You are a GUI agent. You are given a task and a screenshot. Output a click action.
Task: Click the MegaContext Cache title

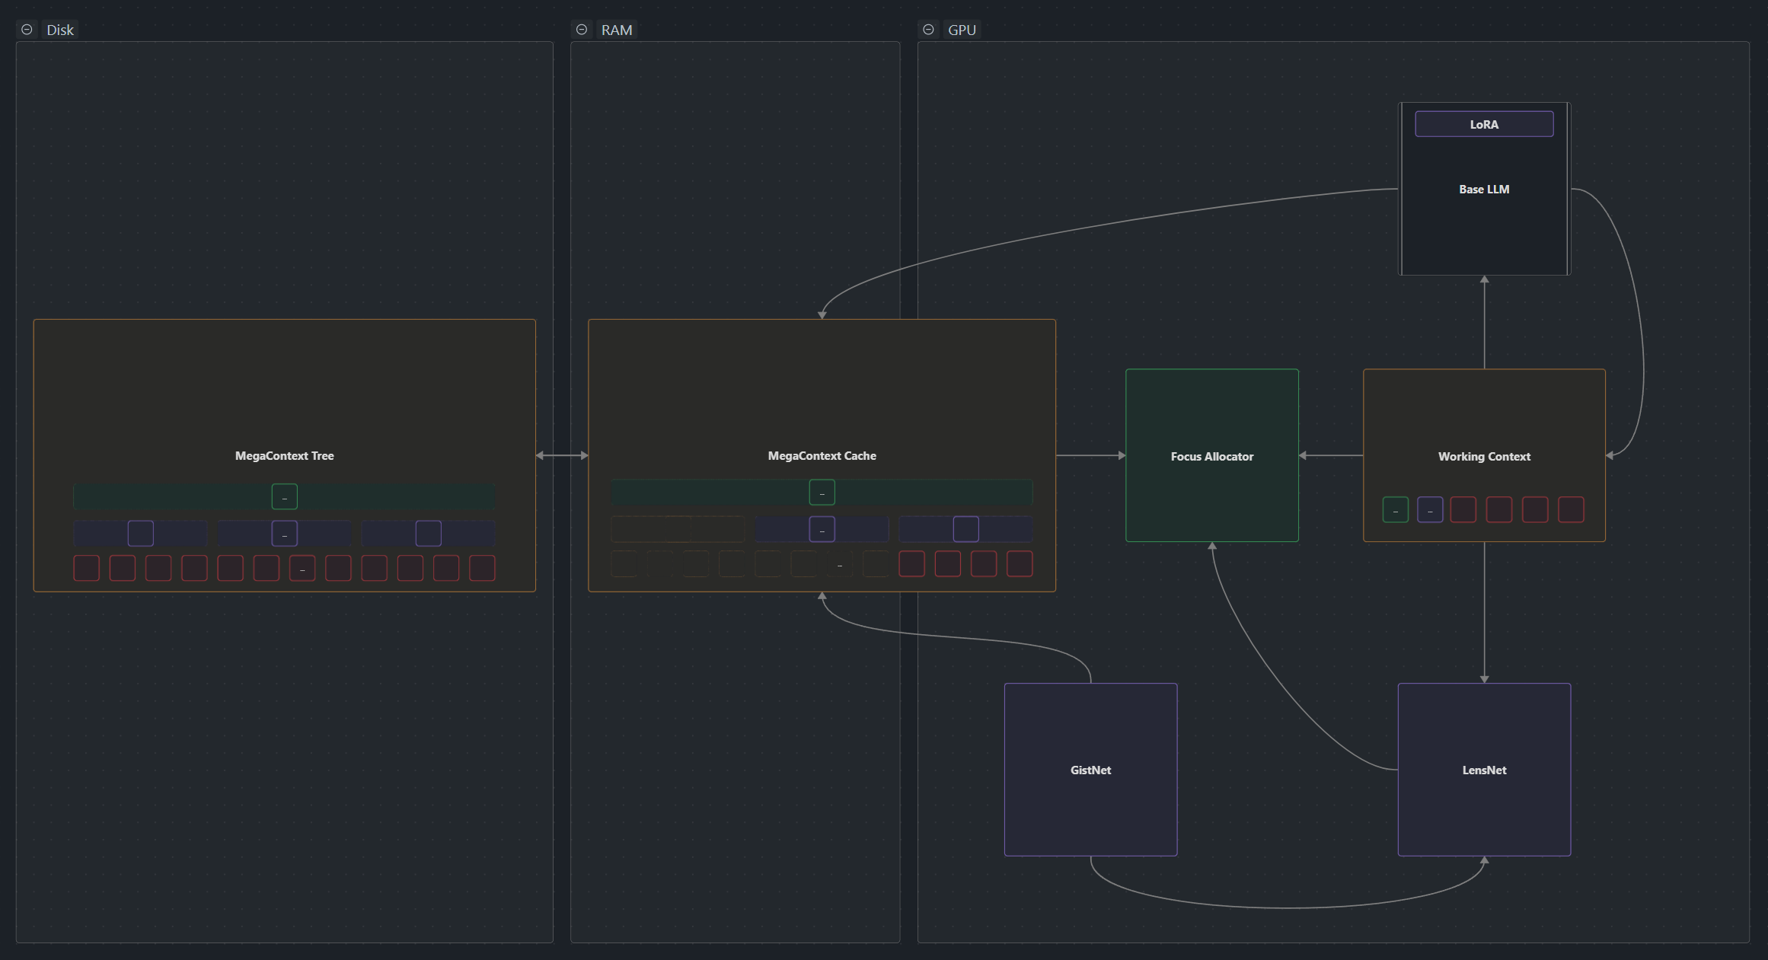click(x=822, y=456)
